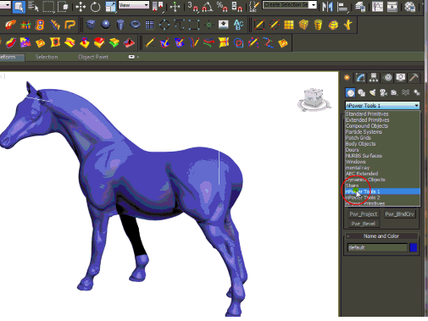This screenshot has height=321, width=428.
Task: Choose NURBS Surfaces from the list
Action: point(364,156)
